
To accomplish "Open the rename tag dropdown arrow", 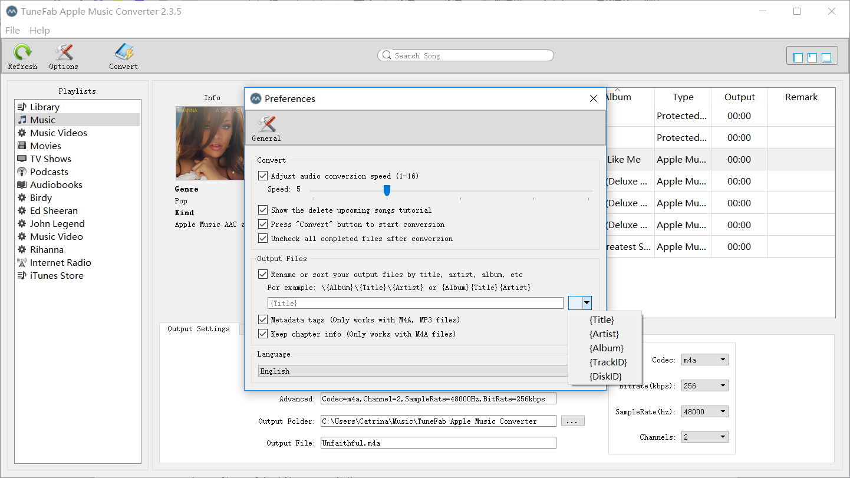I will pos(586,303).
